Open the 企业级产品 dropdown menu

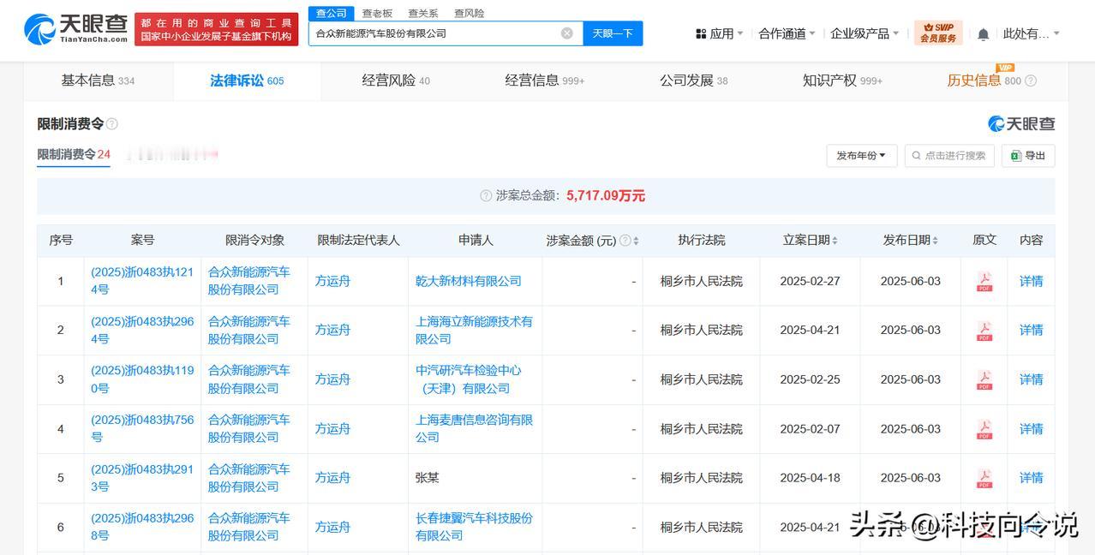pyautogui.click(x=865, y=33)
